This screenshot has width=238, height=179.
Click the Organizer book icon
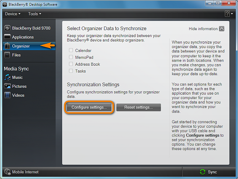tap(7, 46)
